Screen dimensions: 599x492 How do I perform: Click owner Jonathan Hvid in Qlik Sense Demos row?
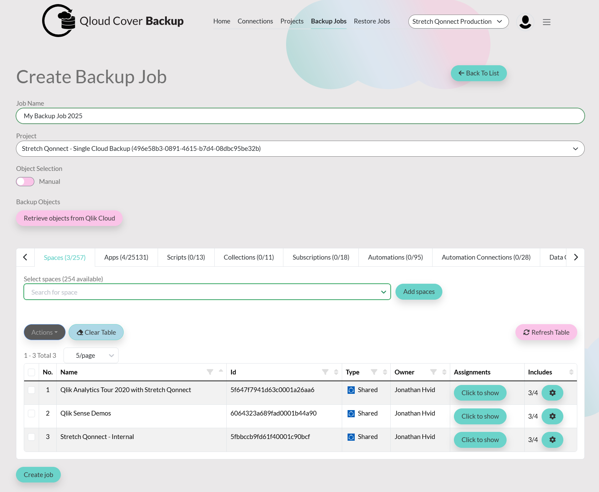[415, 413]
